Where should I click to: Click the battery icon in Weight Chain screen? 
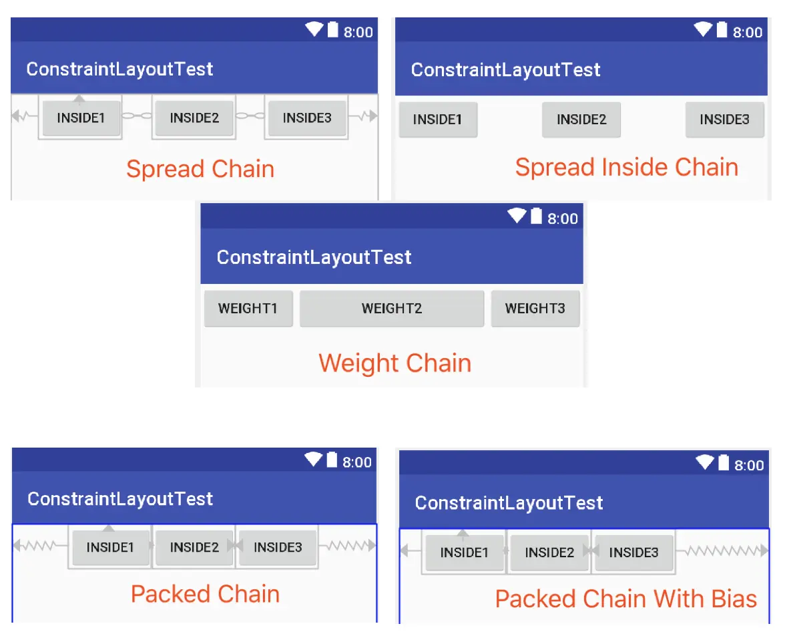pos(536,216)
